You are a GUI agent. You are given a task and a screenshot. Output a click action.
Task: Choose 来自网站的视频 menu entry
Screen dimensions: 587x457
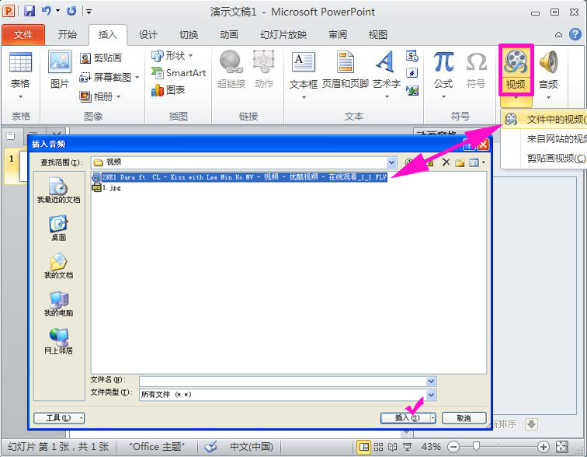click(544, 139)
